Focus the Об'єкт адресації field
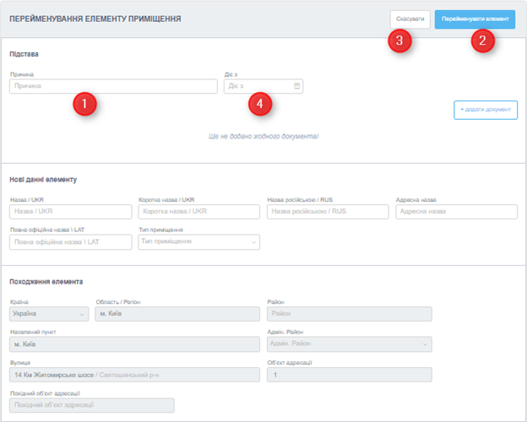Screen dimensions: 527x422 [x=349, y=375]
